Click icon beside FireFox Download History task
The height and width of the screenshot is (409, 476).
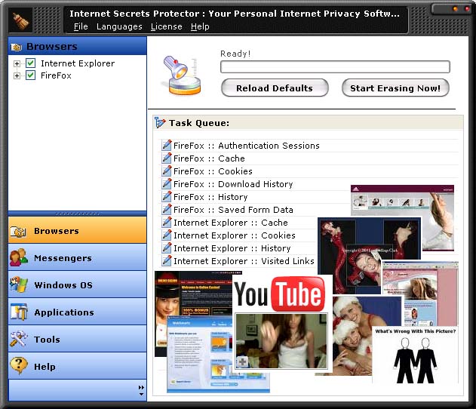pyautogui.click(x=167, y=184)
